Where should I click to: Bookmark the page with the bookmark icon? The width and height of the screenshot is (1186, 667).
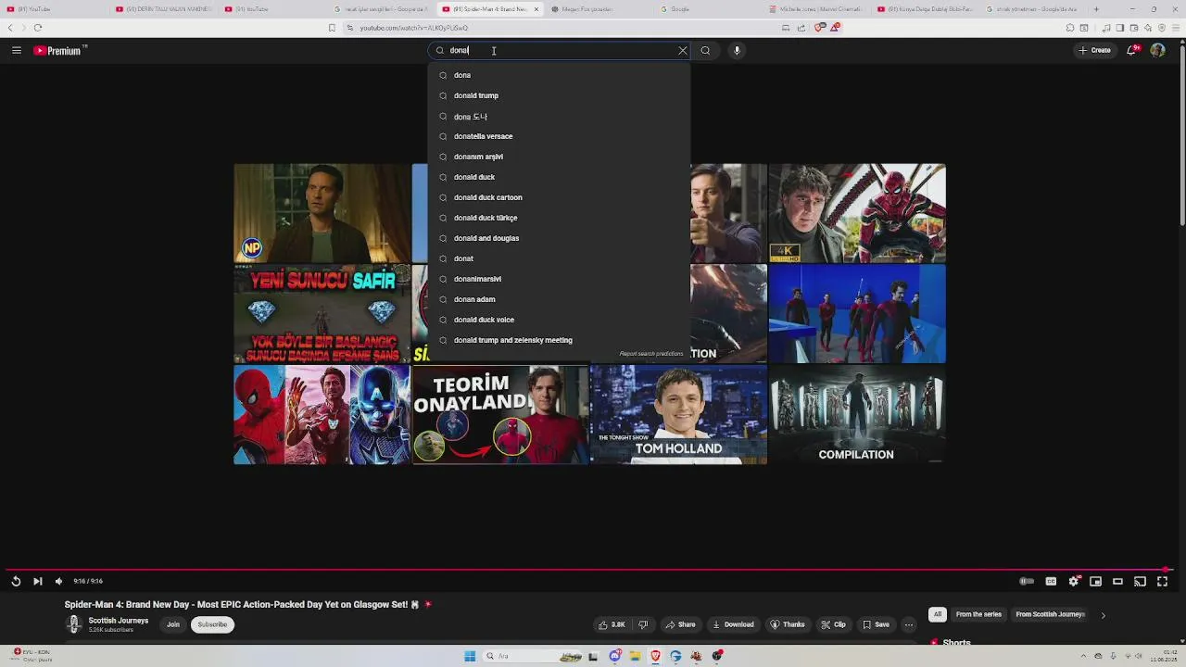332,28
